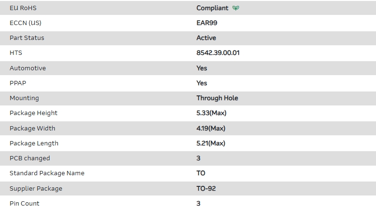Select the PCB changed label
Image resolution: width=376 pixels, height=208 pixels.
pos(29,158)
